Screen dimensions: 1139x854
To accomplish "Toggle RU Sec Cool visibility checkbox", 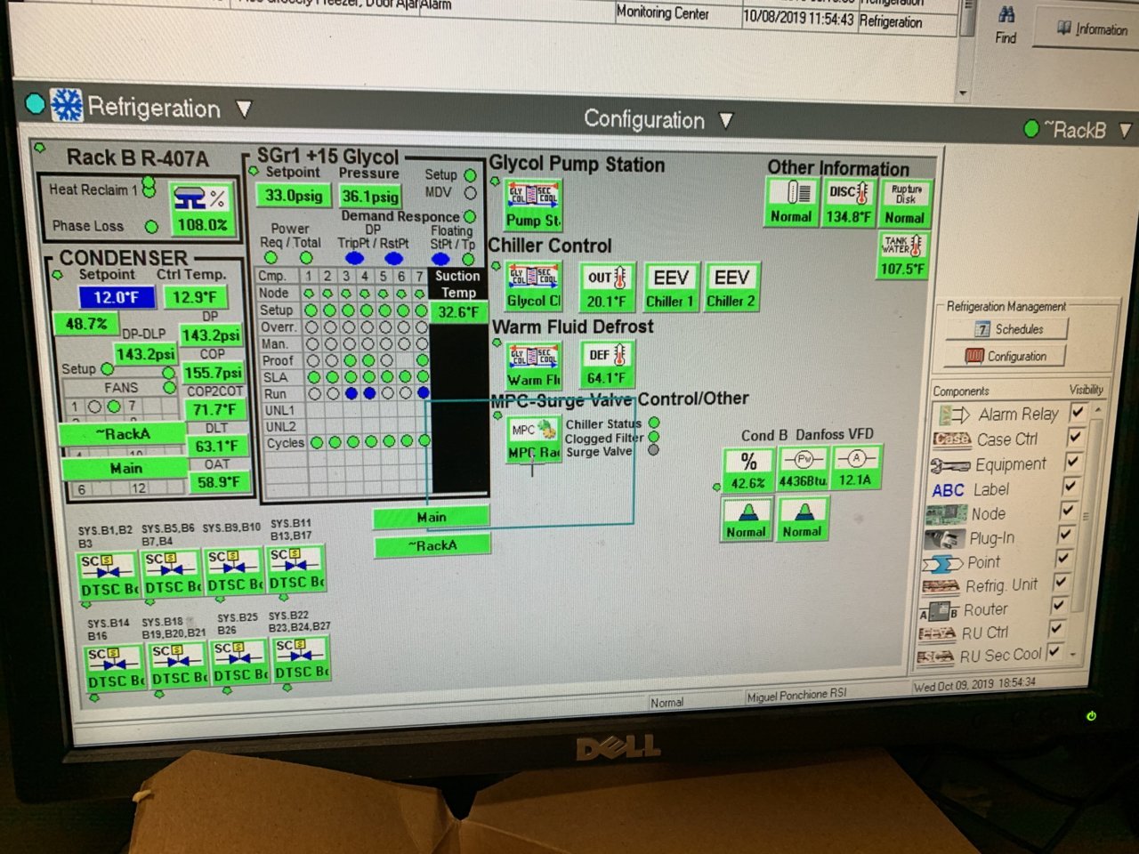I will [x=1054, y=651].
